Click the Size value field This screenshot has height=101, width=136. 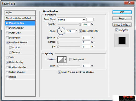(86, 47)
